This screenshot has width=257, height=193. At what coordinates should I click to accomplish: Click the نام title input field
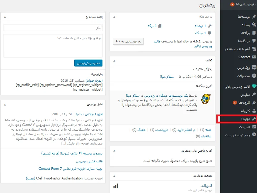53,27
